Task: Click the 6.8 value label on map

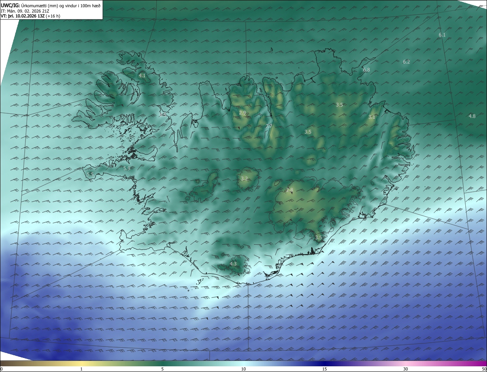Action: (366, 70)
